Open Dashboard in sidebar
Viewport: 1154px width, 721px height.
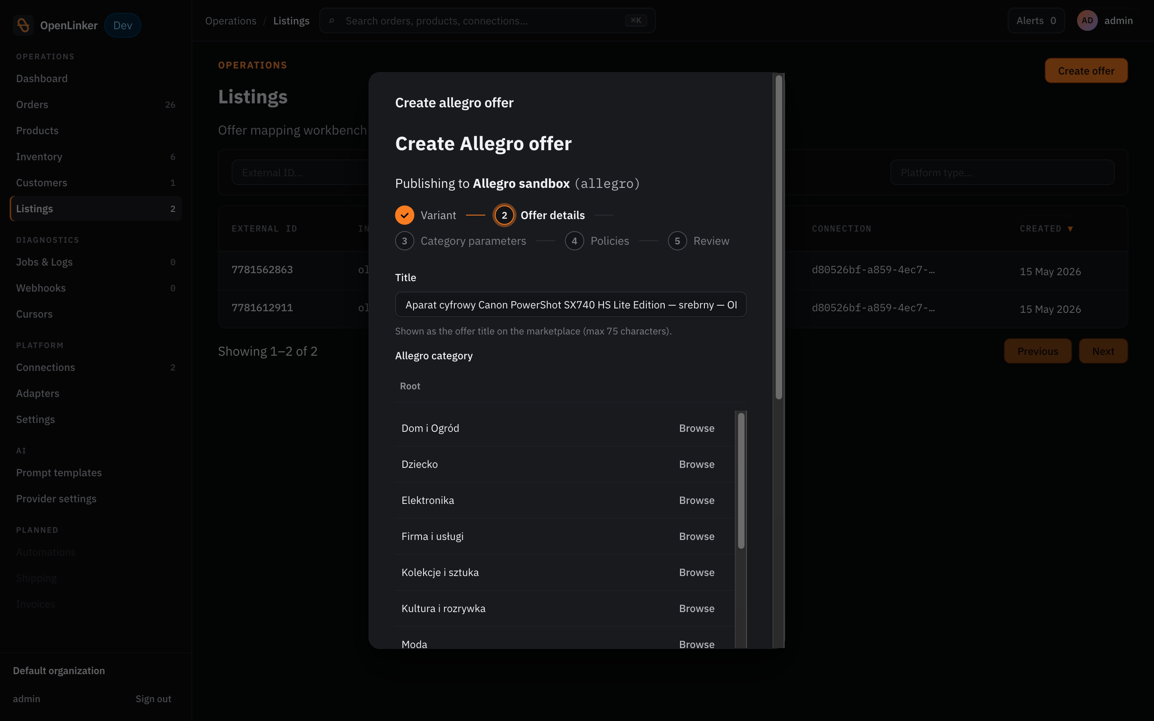coord(95,78)
